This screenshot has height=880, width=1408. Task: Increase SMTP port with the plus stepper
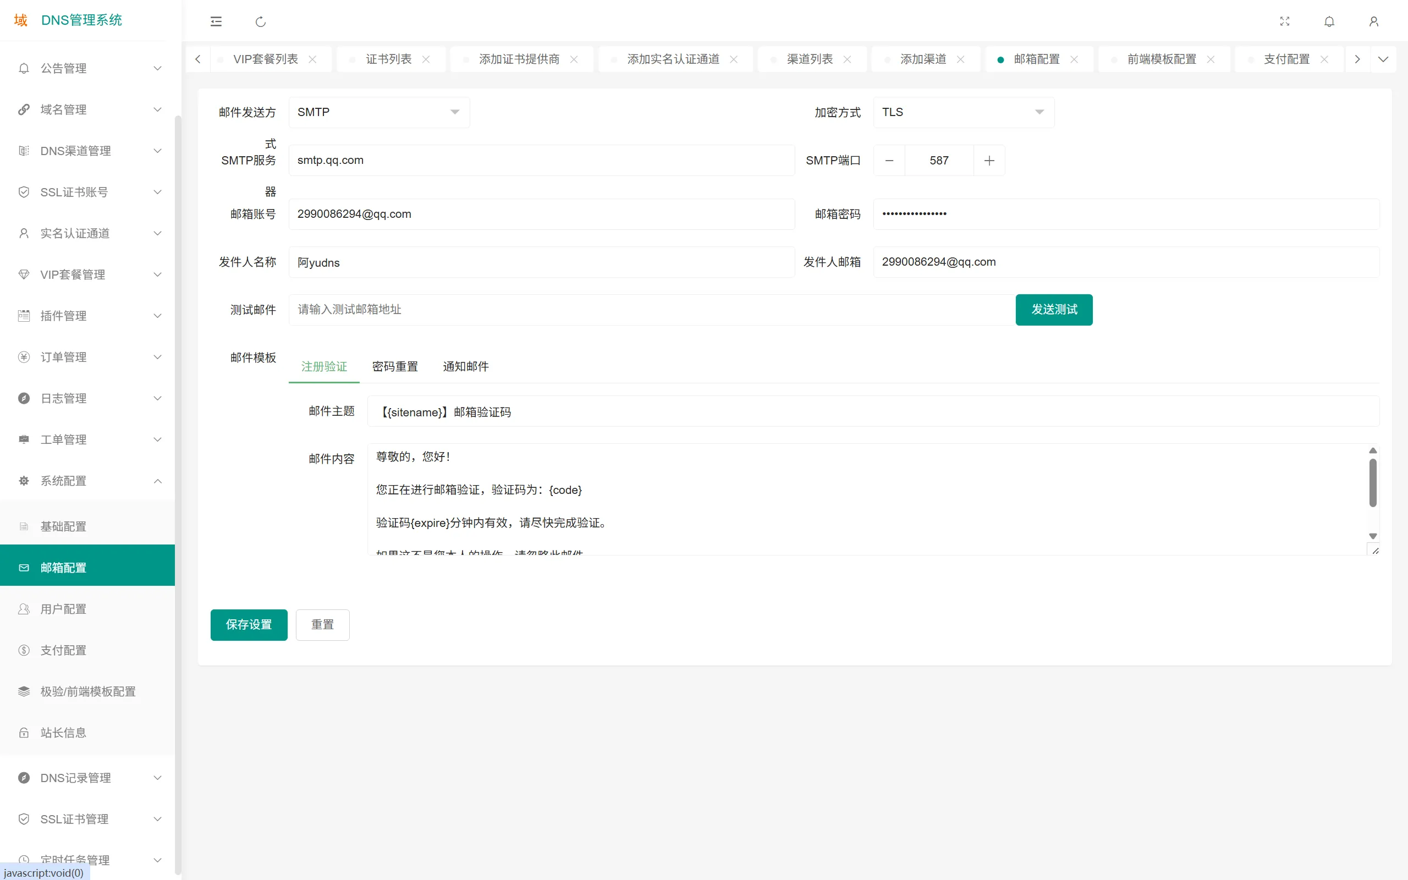(988, 160)
